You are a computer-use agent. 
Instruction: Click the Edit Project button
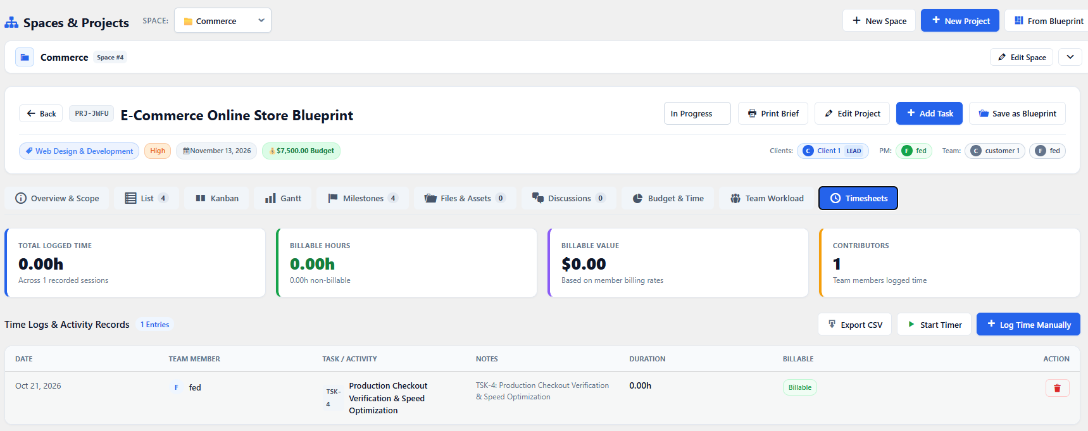pos(852,113)
